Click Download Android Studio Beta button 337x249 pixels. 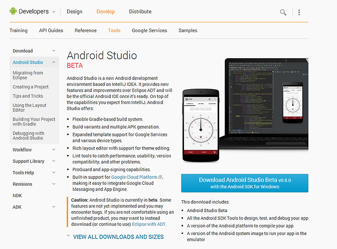(245, 183)
